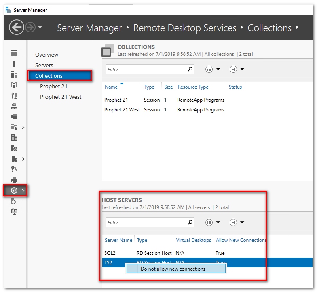Sort collections by Type column
The height and width of the screenshot is (292, 317).
pos(149,87)
